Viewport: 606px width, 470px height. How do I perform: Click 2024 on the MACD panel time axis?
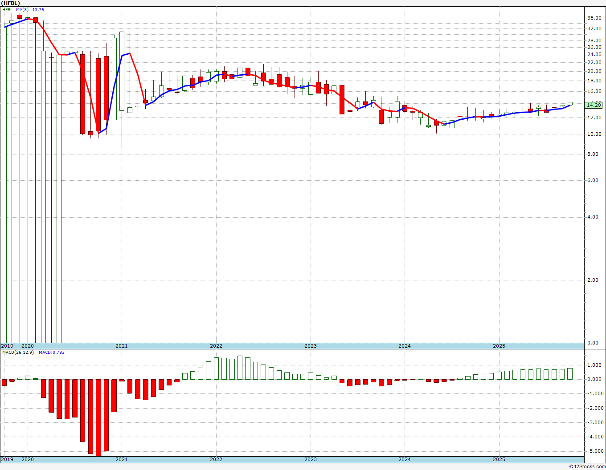[x=405, y=459]
